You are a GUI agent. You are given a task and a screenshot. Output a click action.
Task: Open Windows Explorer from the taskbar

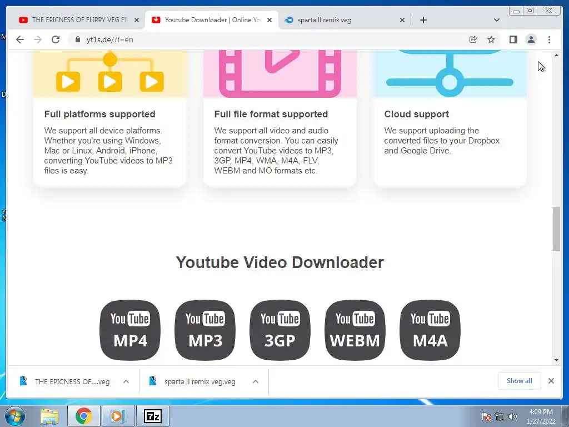tap(49, 416)
